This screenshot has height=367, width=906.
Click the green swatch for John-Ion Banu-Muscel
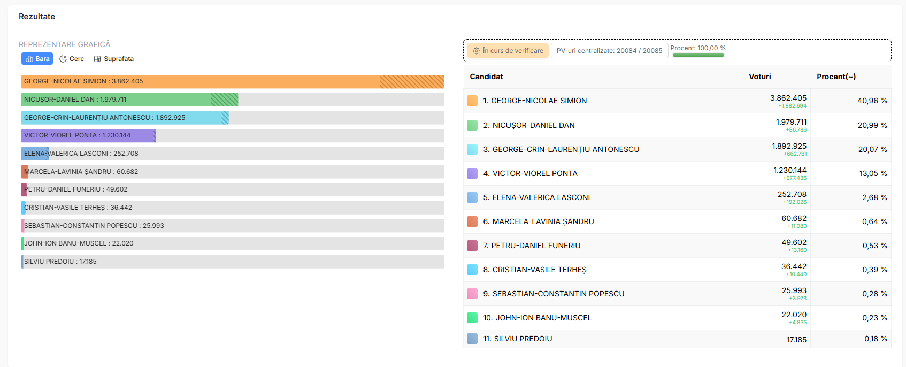[x=472, y=318]
